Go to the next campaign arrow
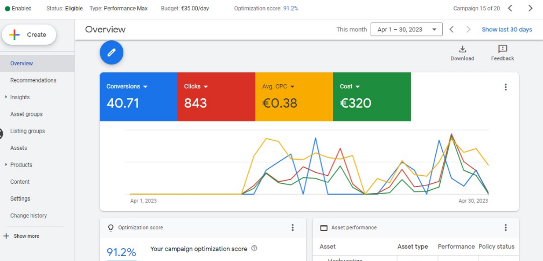 [x=530, y=8]
